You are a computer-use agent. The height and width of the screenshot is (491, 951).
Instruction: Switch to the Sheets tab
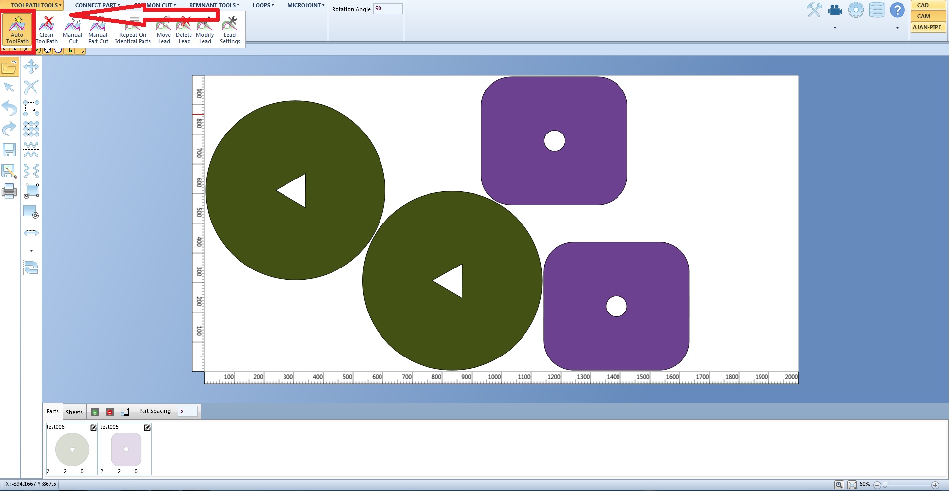74,412
